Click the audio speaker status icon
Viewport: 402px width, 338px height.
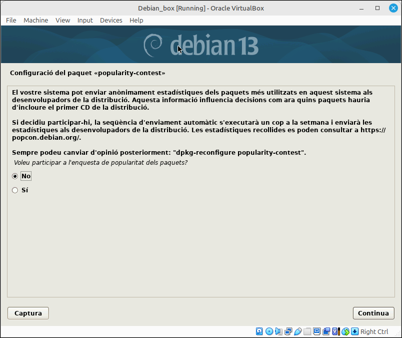click(x=278, y=331)
